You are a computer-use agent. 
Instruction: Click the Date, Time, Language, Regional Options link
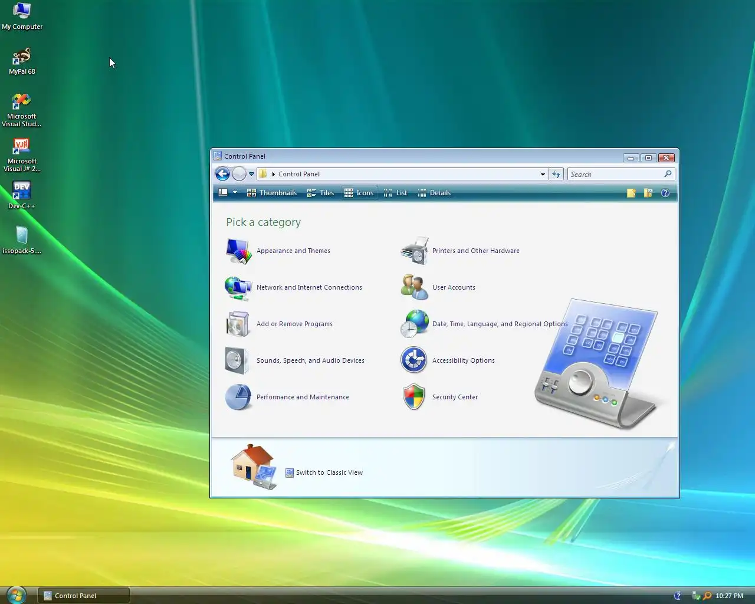pos(500,324)
